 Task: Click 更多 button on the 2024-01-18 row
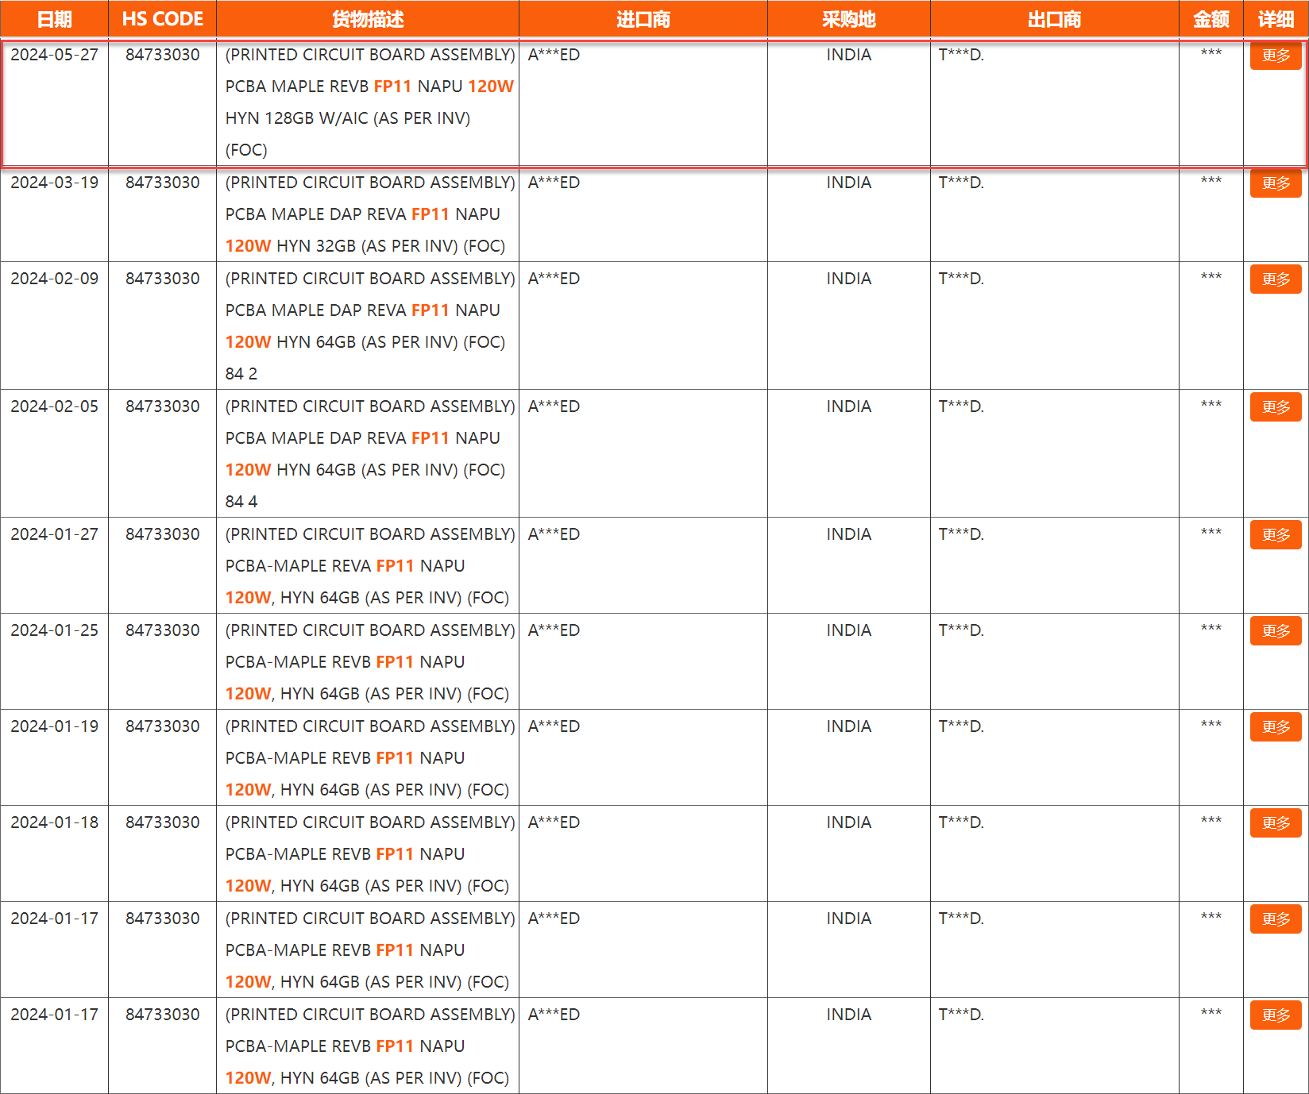point(1275,823)
